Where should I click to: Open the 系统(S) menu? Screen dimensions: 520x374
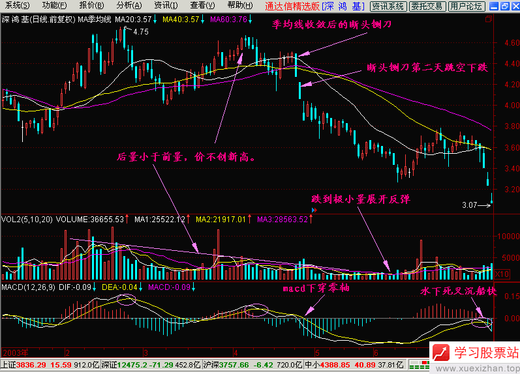click(x=17, y=6)
